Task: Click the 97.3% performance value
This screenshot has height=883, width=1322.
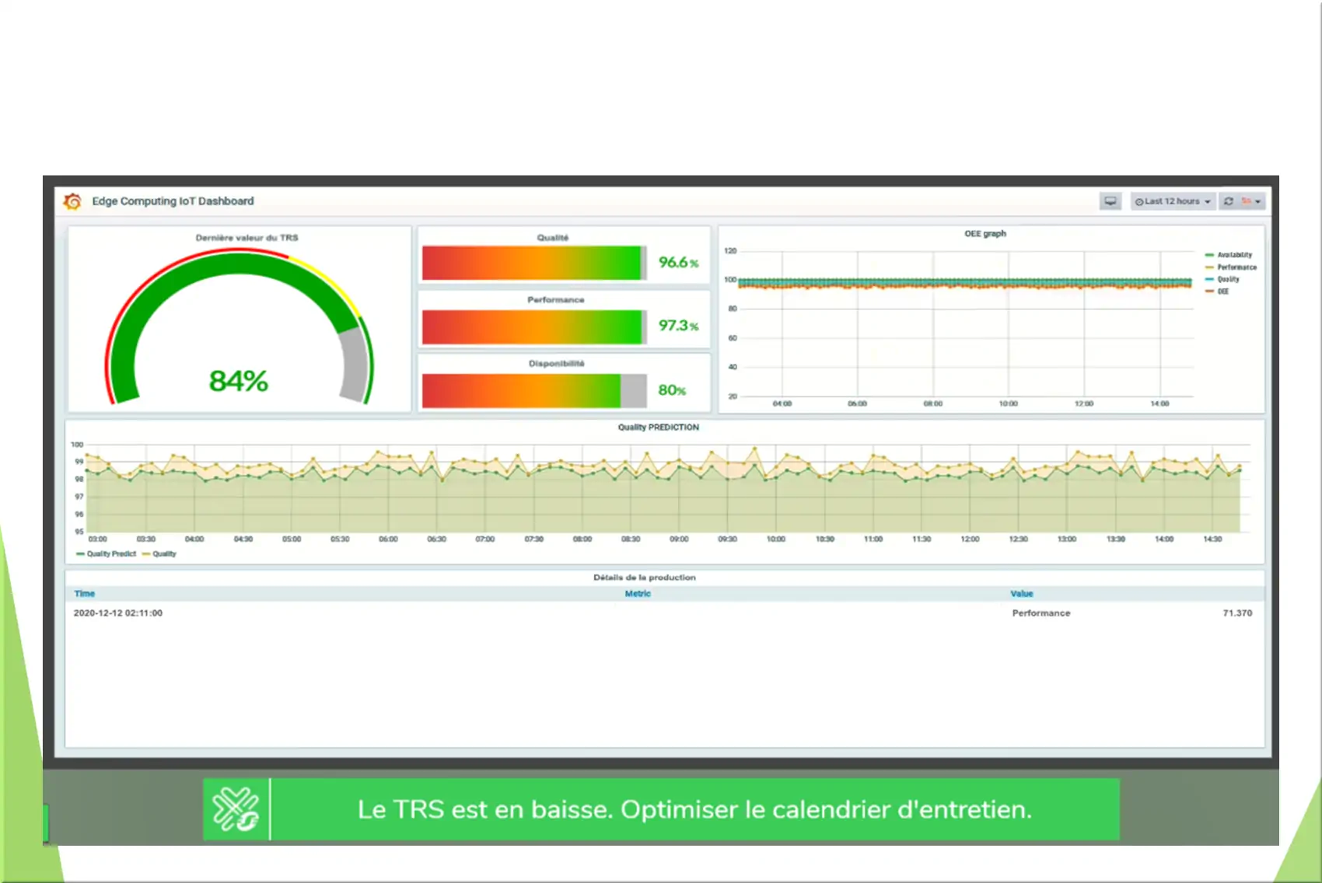Action: click(x=678, y=326)
